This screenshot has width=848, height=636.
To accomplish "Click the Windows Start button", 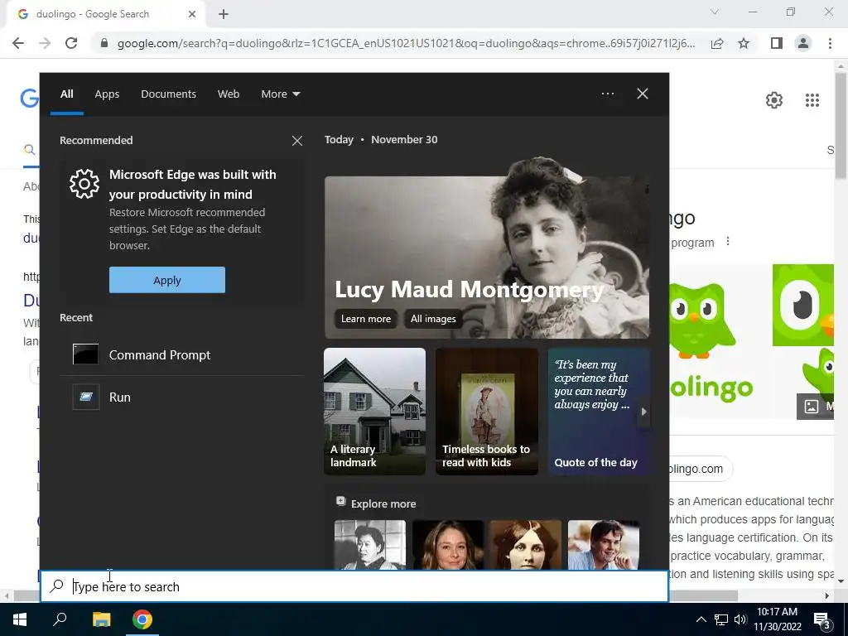I will click(20, 619).
